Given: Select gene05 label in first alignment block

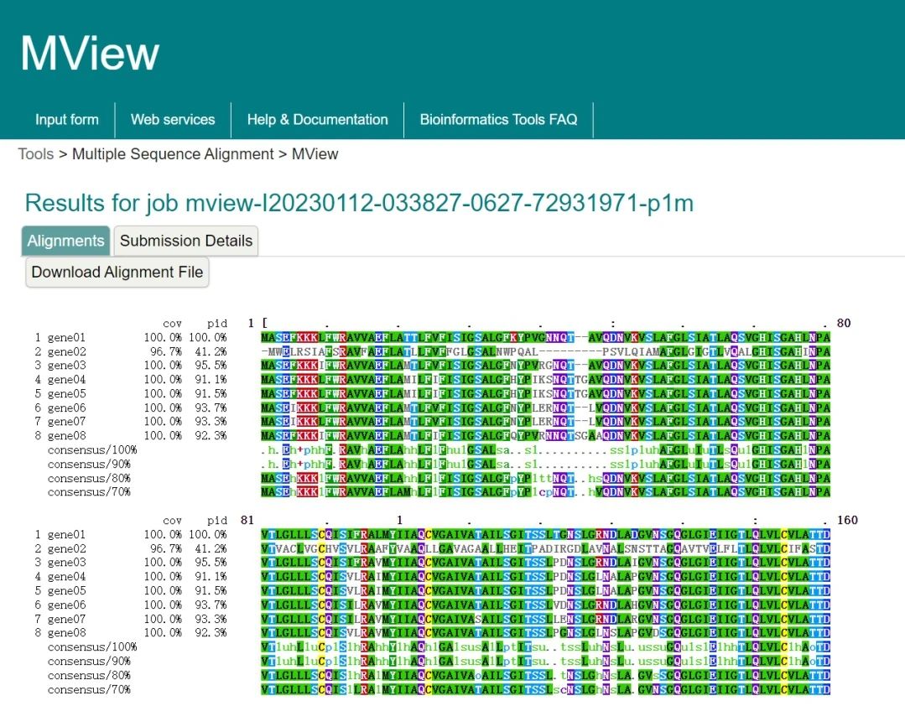Looking at the screenshot, I should (x=66, y=393).
